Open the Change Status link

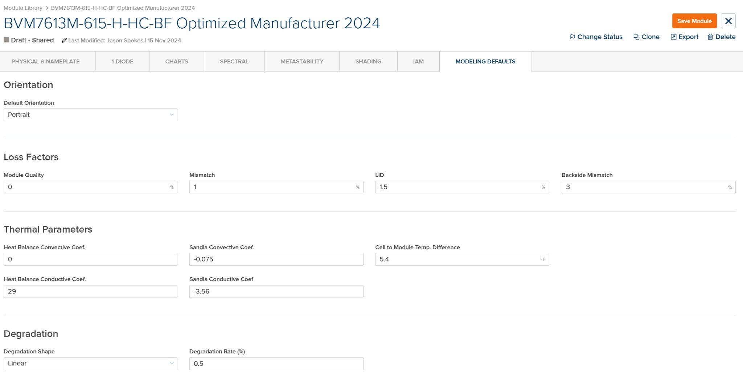(x=600, y=37)
